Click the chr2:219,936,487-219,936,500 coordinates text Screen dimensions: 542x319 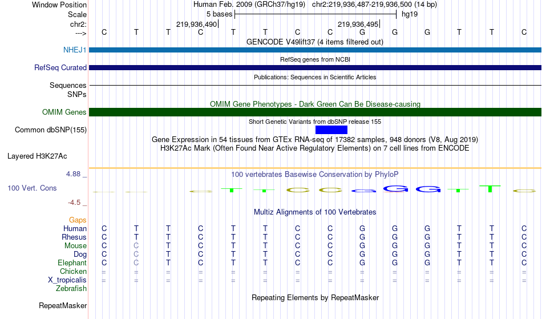(x=374, y=5)
